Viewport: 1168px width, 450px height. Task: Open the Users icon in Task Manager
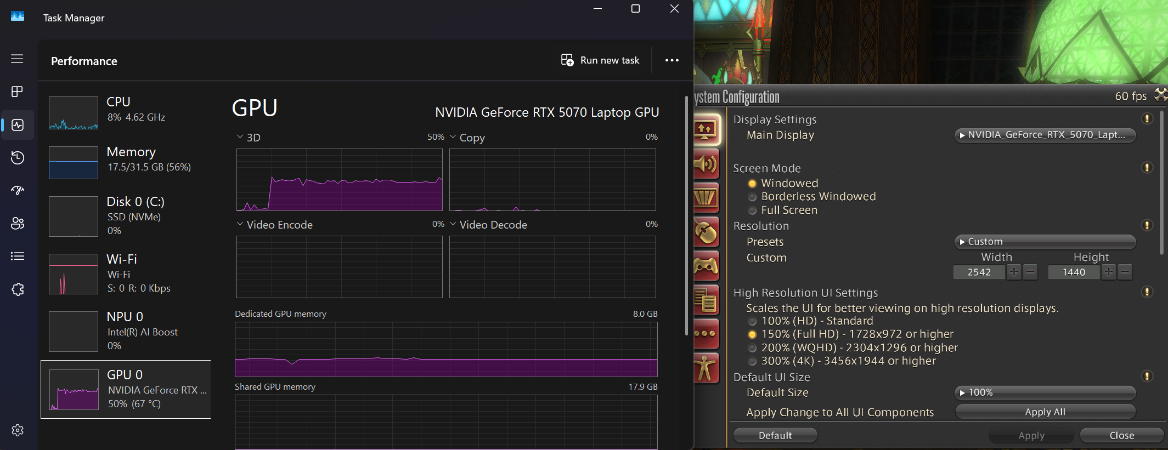click(18, 223)
